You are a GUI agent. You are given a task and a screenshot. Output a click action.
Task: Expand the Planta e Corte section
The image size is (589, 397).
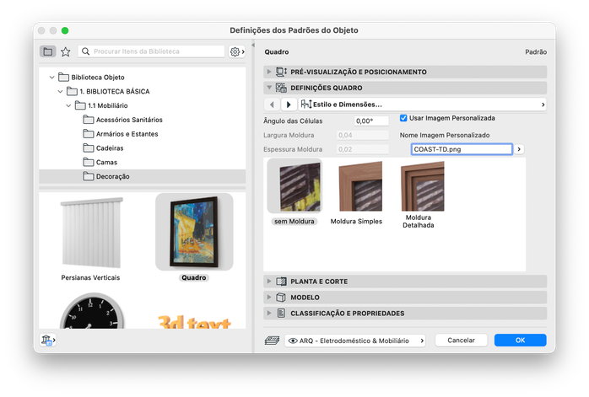269,282
